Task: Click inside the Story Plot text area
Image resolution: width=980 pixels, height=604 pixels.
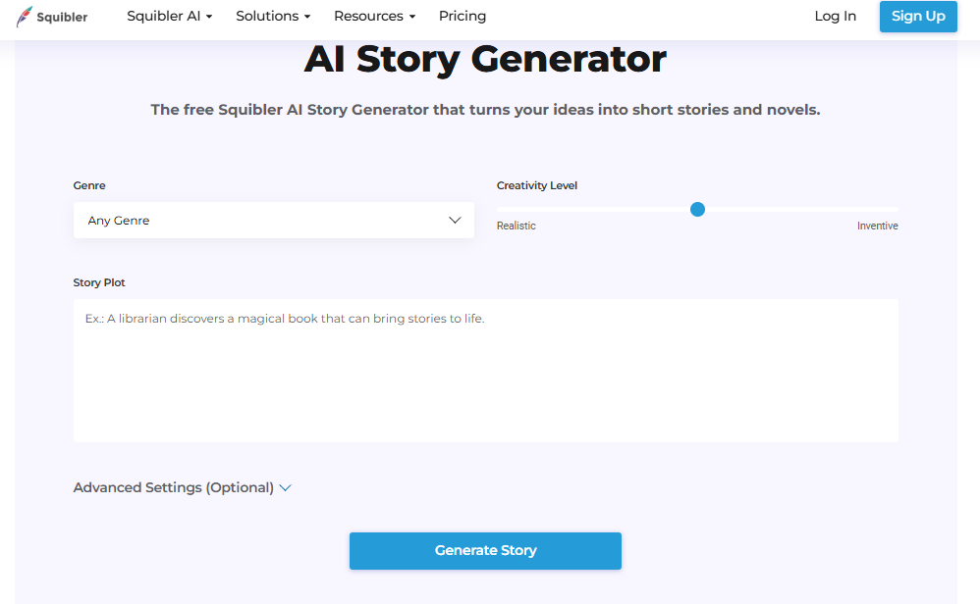Action: pos(485,371)
